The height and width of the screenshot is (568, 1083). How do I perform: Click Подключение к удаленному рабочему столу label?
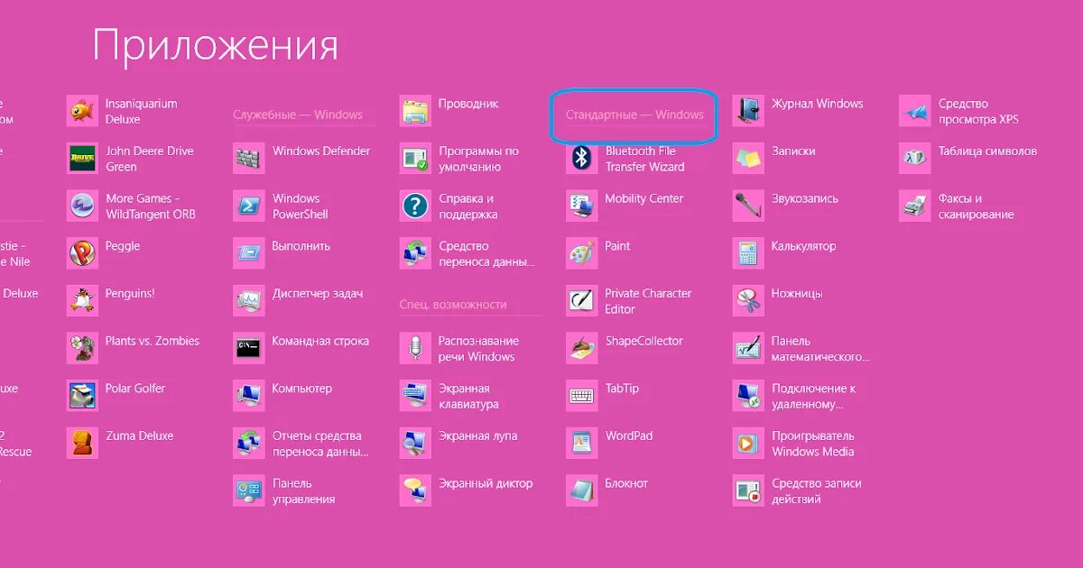tap(813, 396)
